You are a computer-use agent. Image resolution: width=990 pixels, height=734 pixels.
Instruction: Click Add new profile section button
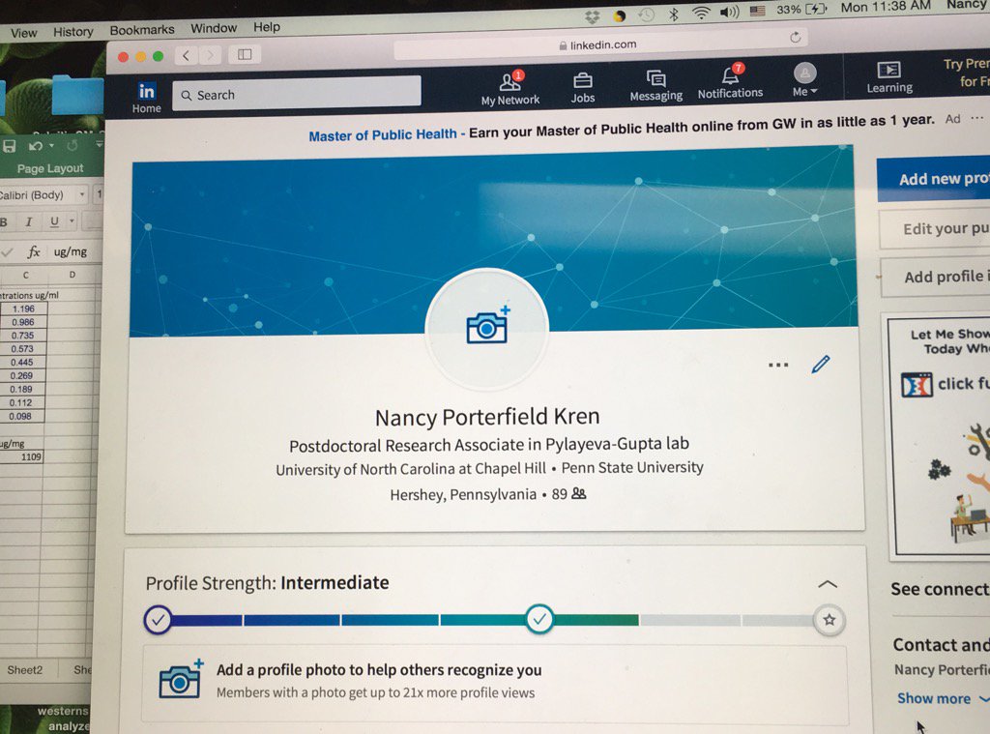pyautogui.click(x=934, y=179)
